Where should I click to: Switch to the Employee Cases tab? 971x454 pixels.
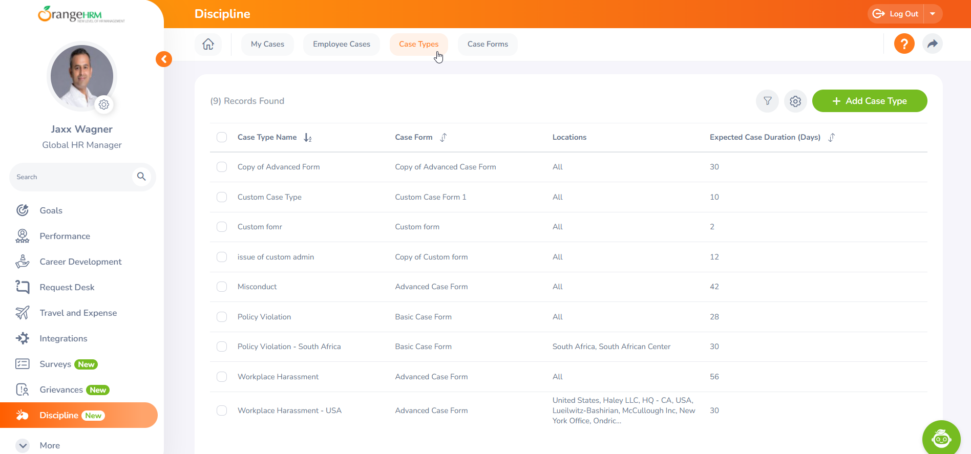pyautogui.click(x=342, y=44)
